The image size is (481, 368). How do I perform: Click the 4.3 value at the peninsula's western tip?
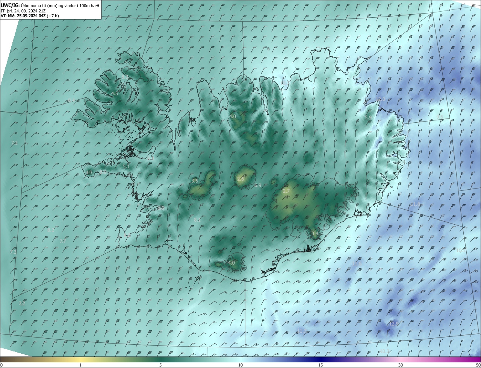click(89, 172)
